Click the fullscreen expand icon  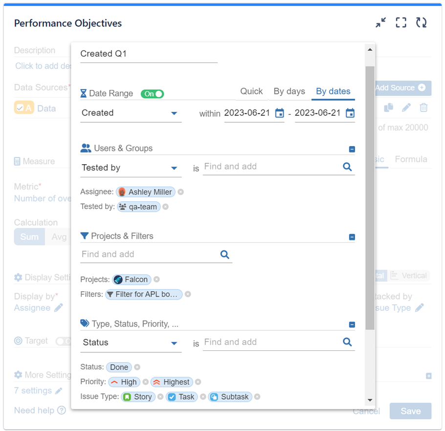click(x=401, y=22)
